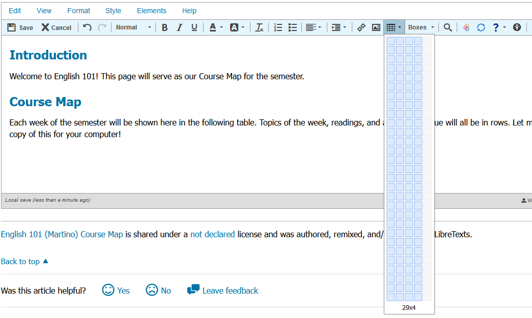This screenshot has height=318, width=532.
Task: Open the Format menu
Action: click(x=78, y=11)
